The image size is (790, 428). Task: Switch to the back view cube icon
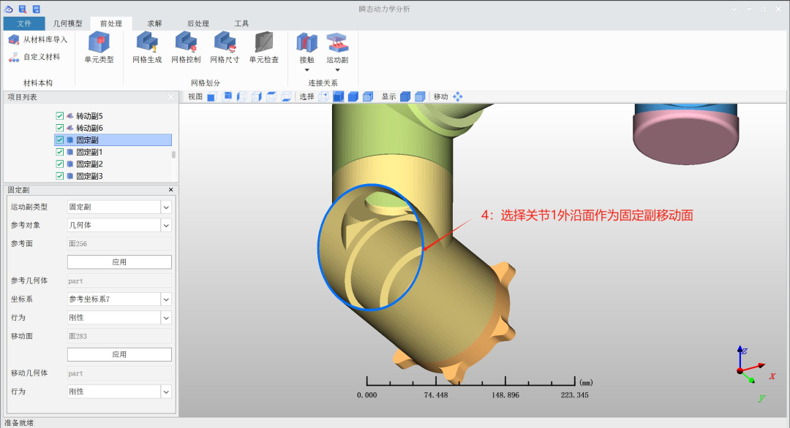(227, 96)
